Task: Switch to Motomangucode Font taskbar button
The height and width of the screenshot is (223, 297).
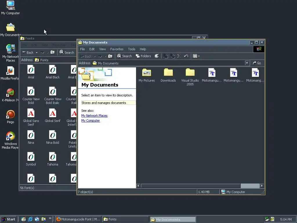Action: pos(78,219)
